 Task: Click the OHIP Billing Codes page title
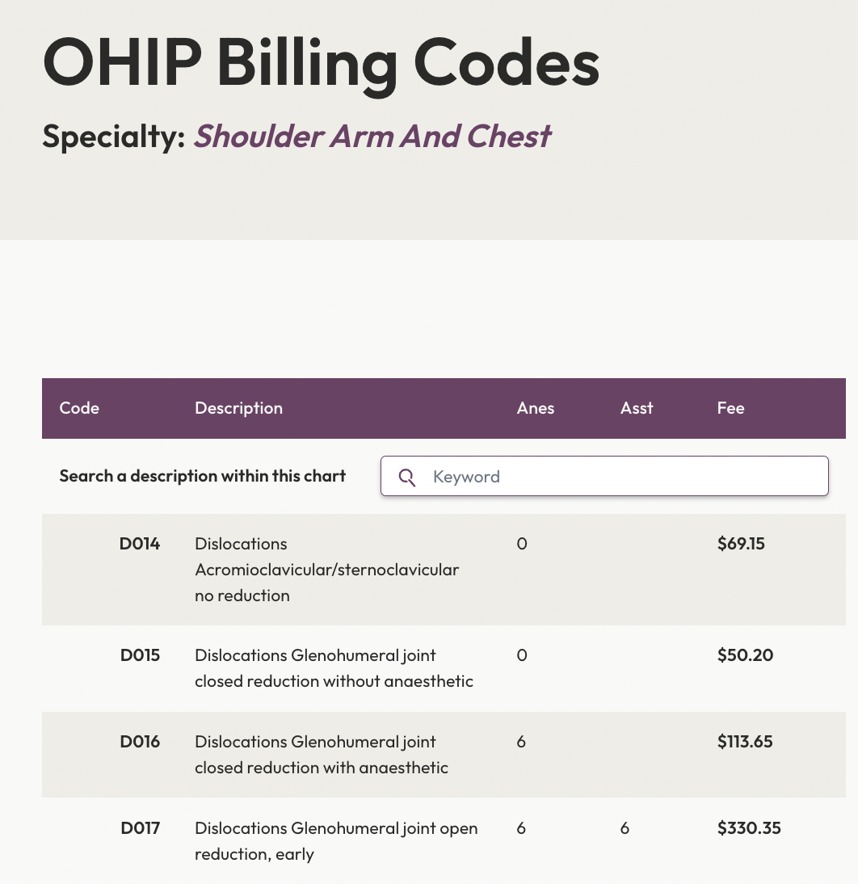point(320,62)
